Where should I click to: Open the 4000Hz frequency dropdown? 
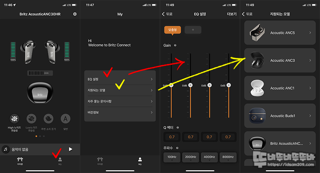pyautogui.click(x=209, y=157)
